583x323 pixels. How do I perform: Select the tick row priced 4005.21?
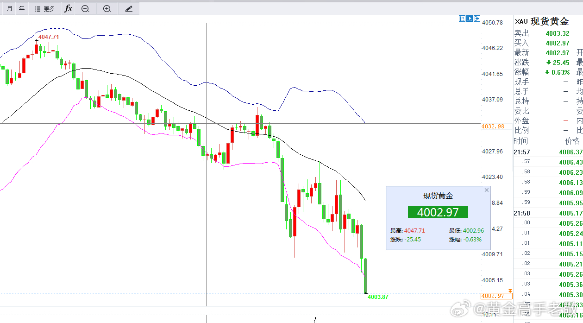tap(548, 264)
